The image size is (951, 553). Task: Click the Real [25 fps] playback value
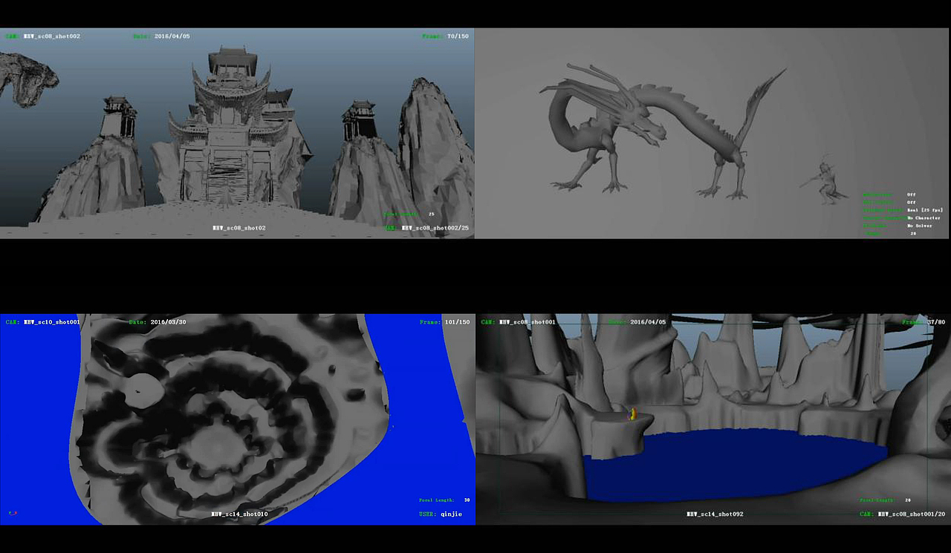coord(925,210)
